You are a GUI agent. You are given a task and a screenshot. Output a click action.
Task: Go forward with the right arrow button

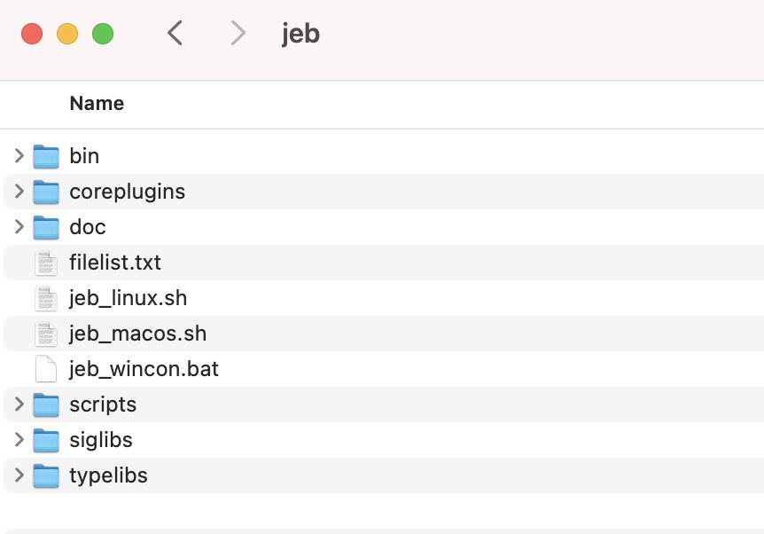pos(238,33)
